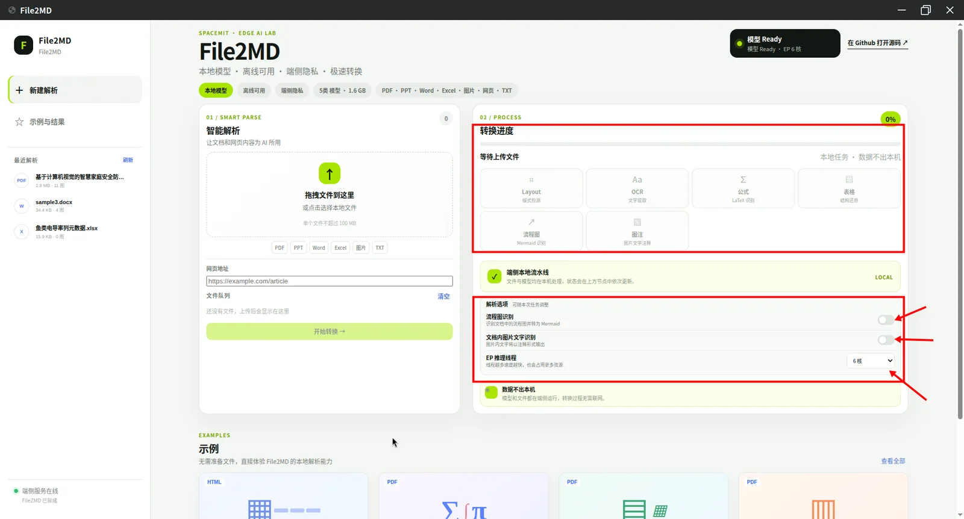Click the PDF file icon in 最近解析

click(22, 181)
